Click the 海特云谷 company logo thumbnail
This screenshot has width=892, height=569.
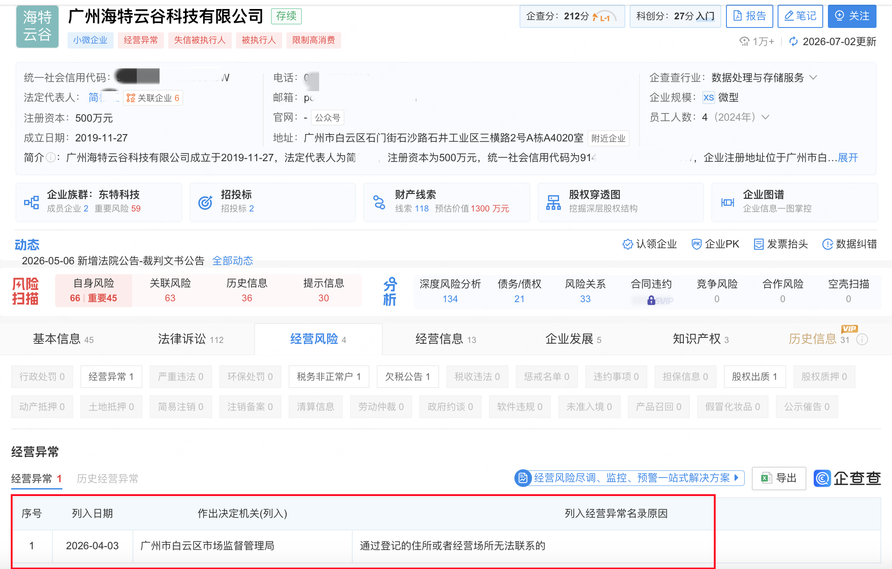coord(37,26)
